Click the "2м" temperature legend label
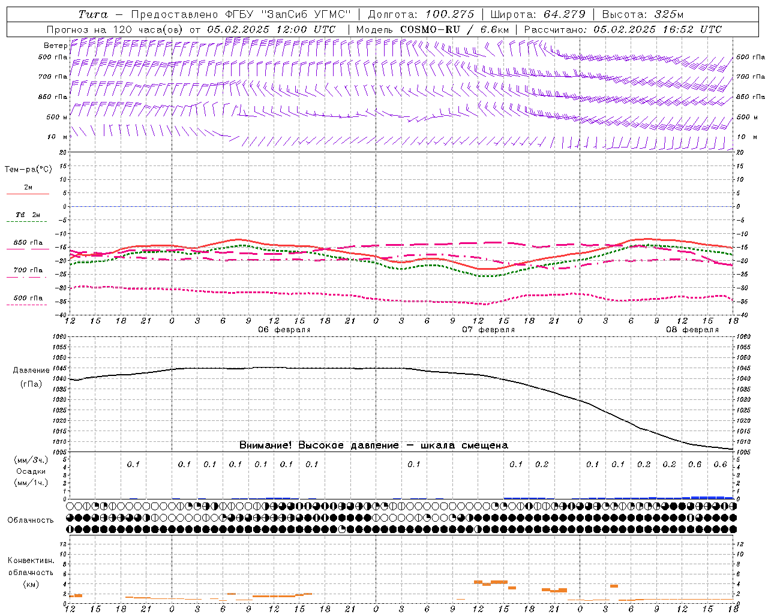 point(28,188)
